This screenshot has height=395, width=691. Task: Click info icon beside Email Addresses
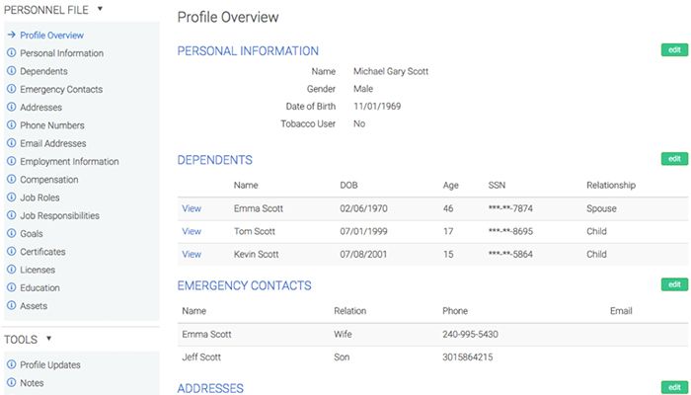pos(12,143)
